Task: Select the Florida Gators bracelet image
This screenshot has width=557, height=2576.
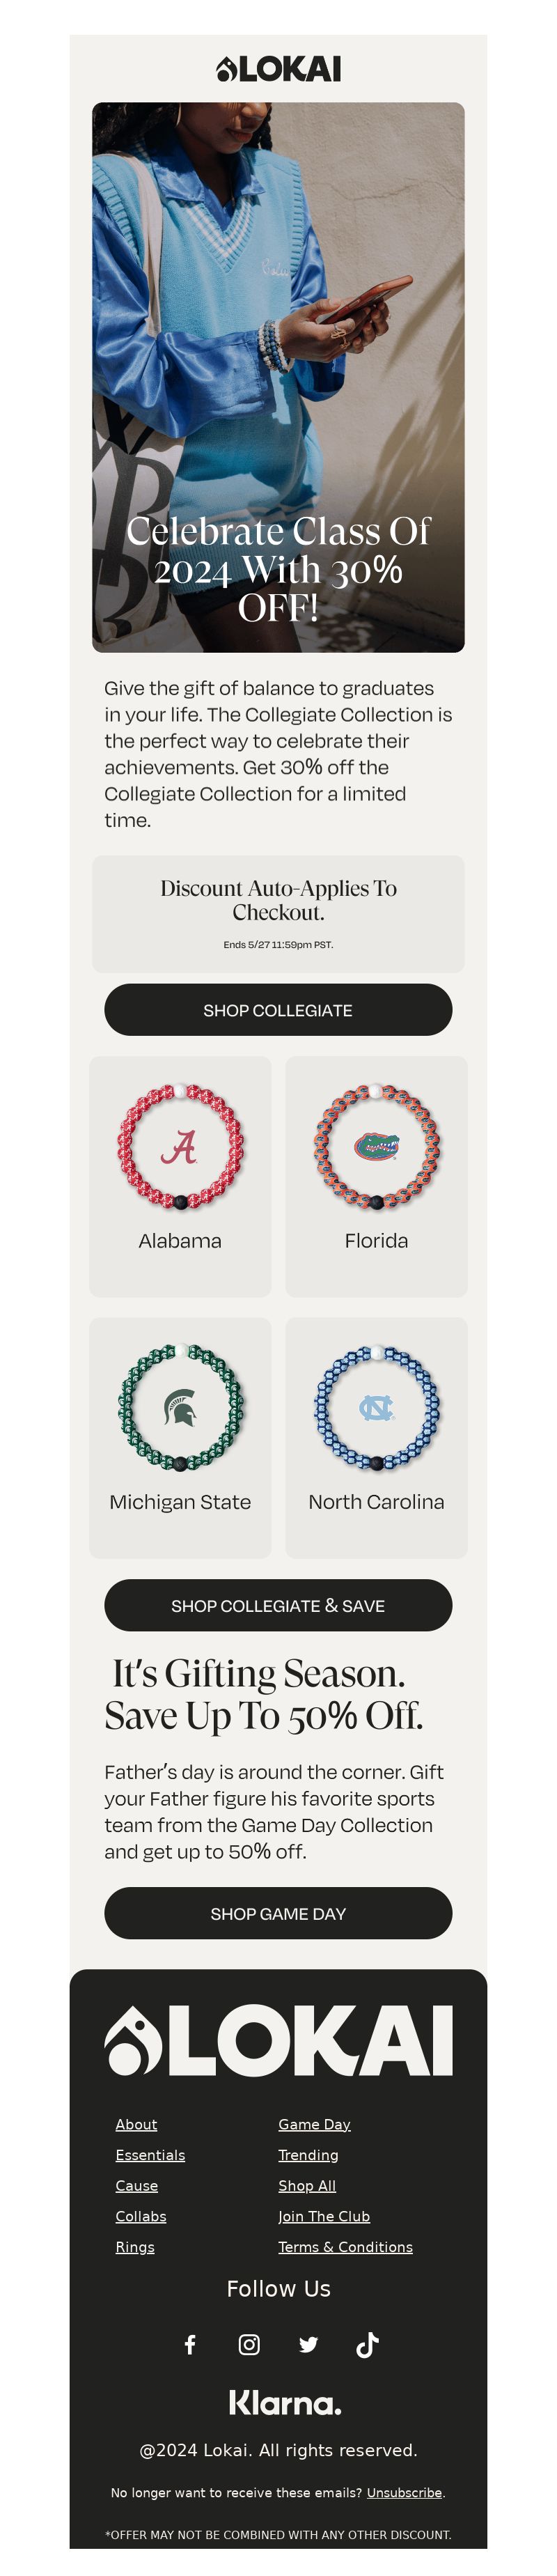Action: pyautogui.click(x=376, y=1146)
